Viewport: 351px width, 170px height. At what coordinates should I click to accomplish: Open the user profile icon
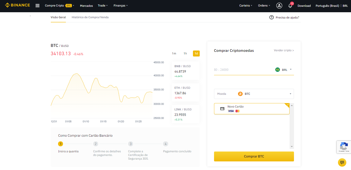279,5
